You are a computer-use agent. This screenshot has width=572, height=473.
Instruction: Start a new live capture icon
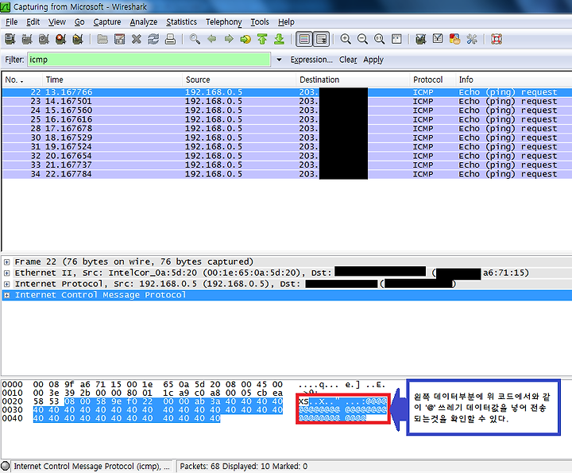click(x=44, y=39)
